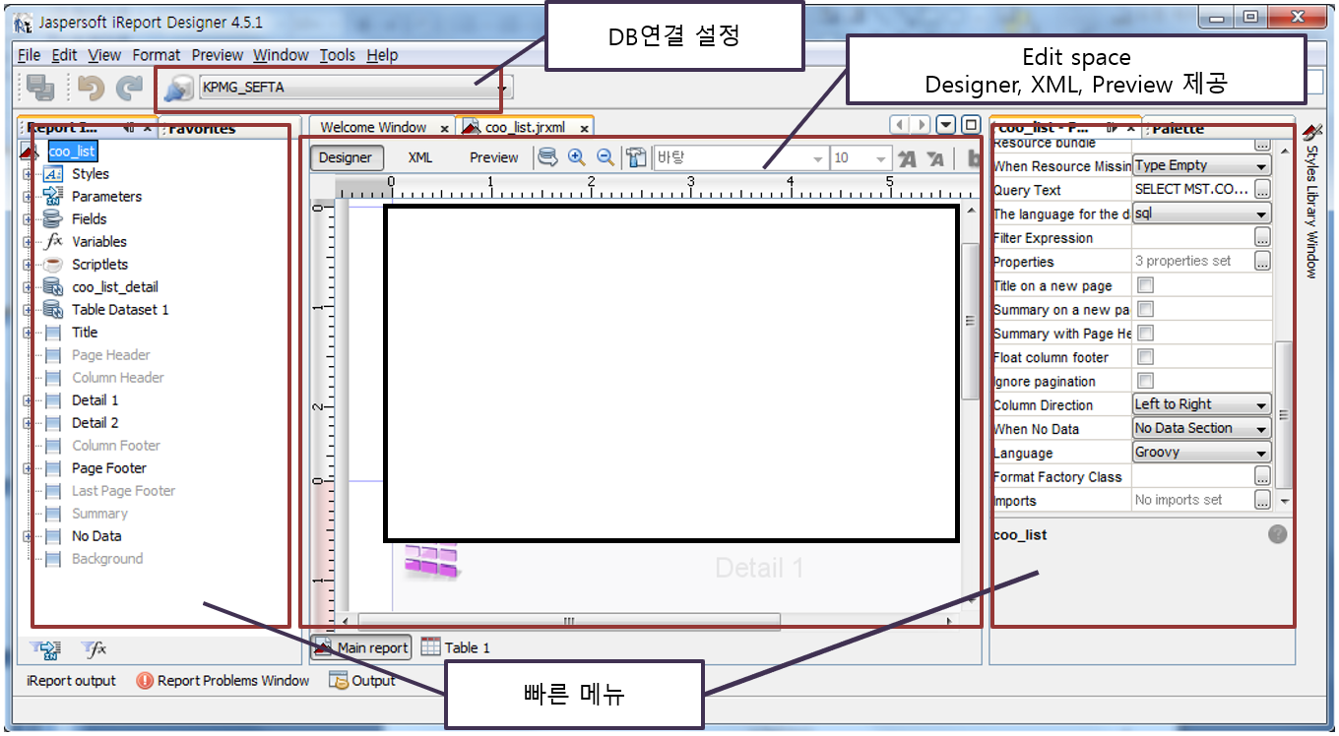Select the Detail 2 band in the tree

[95, 423]
